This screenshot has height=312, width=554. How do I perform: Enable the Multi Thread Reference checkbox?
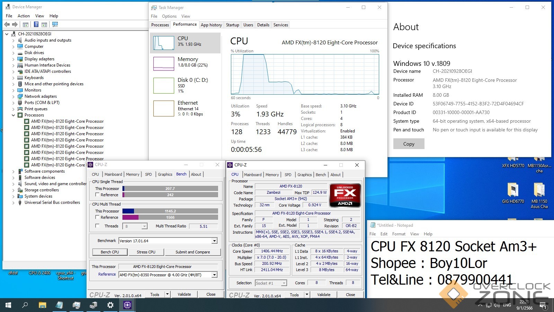[x=97, y=217]
